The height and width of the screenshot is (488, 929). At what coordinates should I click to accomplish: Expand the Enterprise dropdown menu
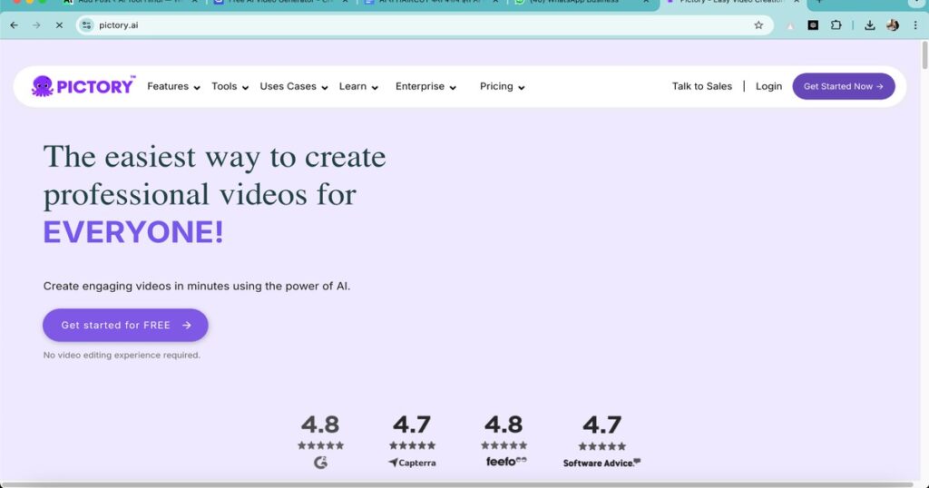point(425,86)
